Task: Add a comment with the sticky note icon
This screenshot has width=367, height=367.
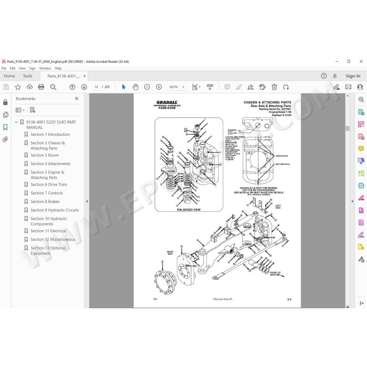Action: 227,87
